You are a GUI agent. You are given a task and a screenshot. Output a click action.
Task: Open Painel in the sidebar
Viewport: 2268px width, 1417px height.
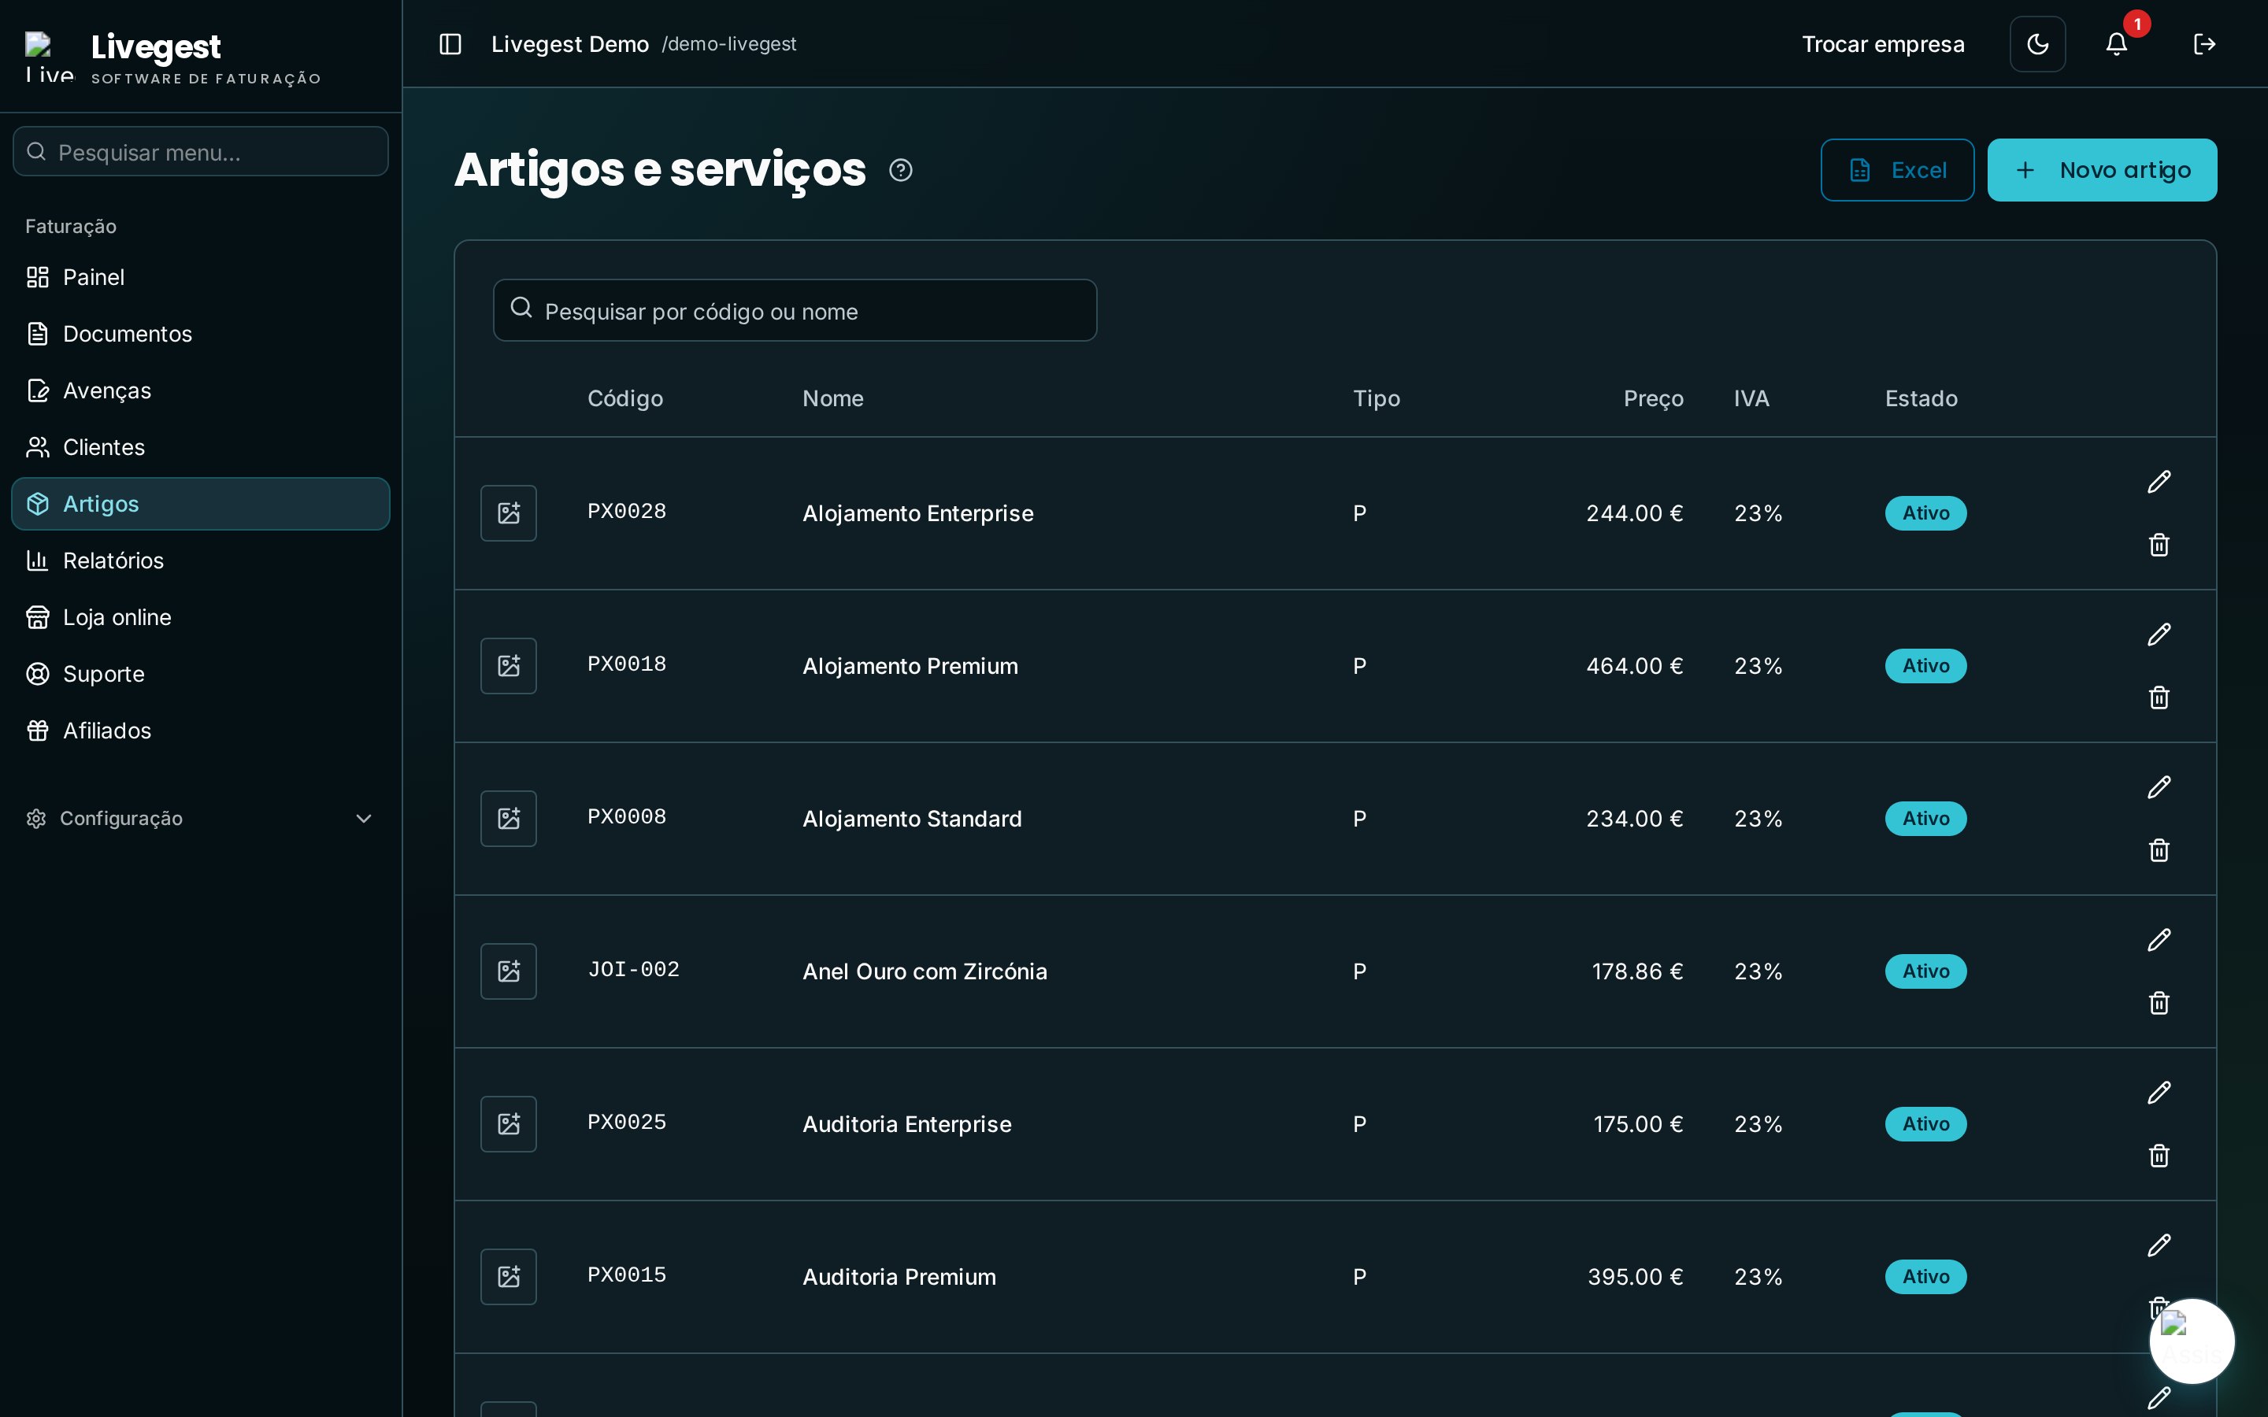pos(201,277)
